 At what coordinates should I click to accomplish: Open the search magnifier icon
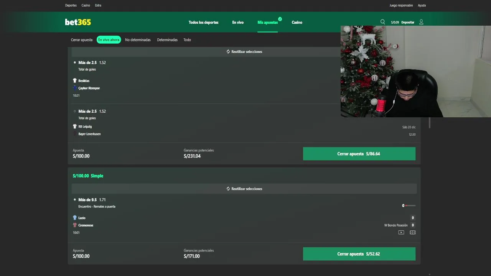(382, 22)
